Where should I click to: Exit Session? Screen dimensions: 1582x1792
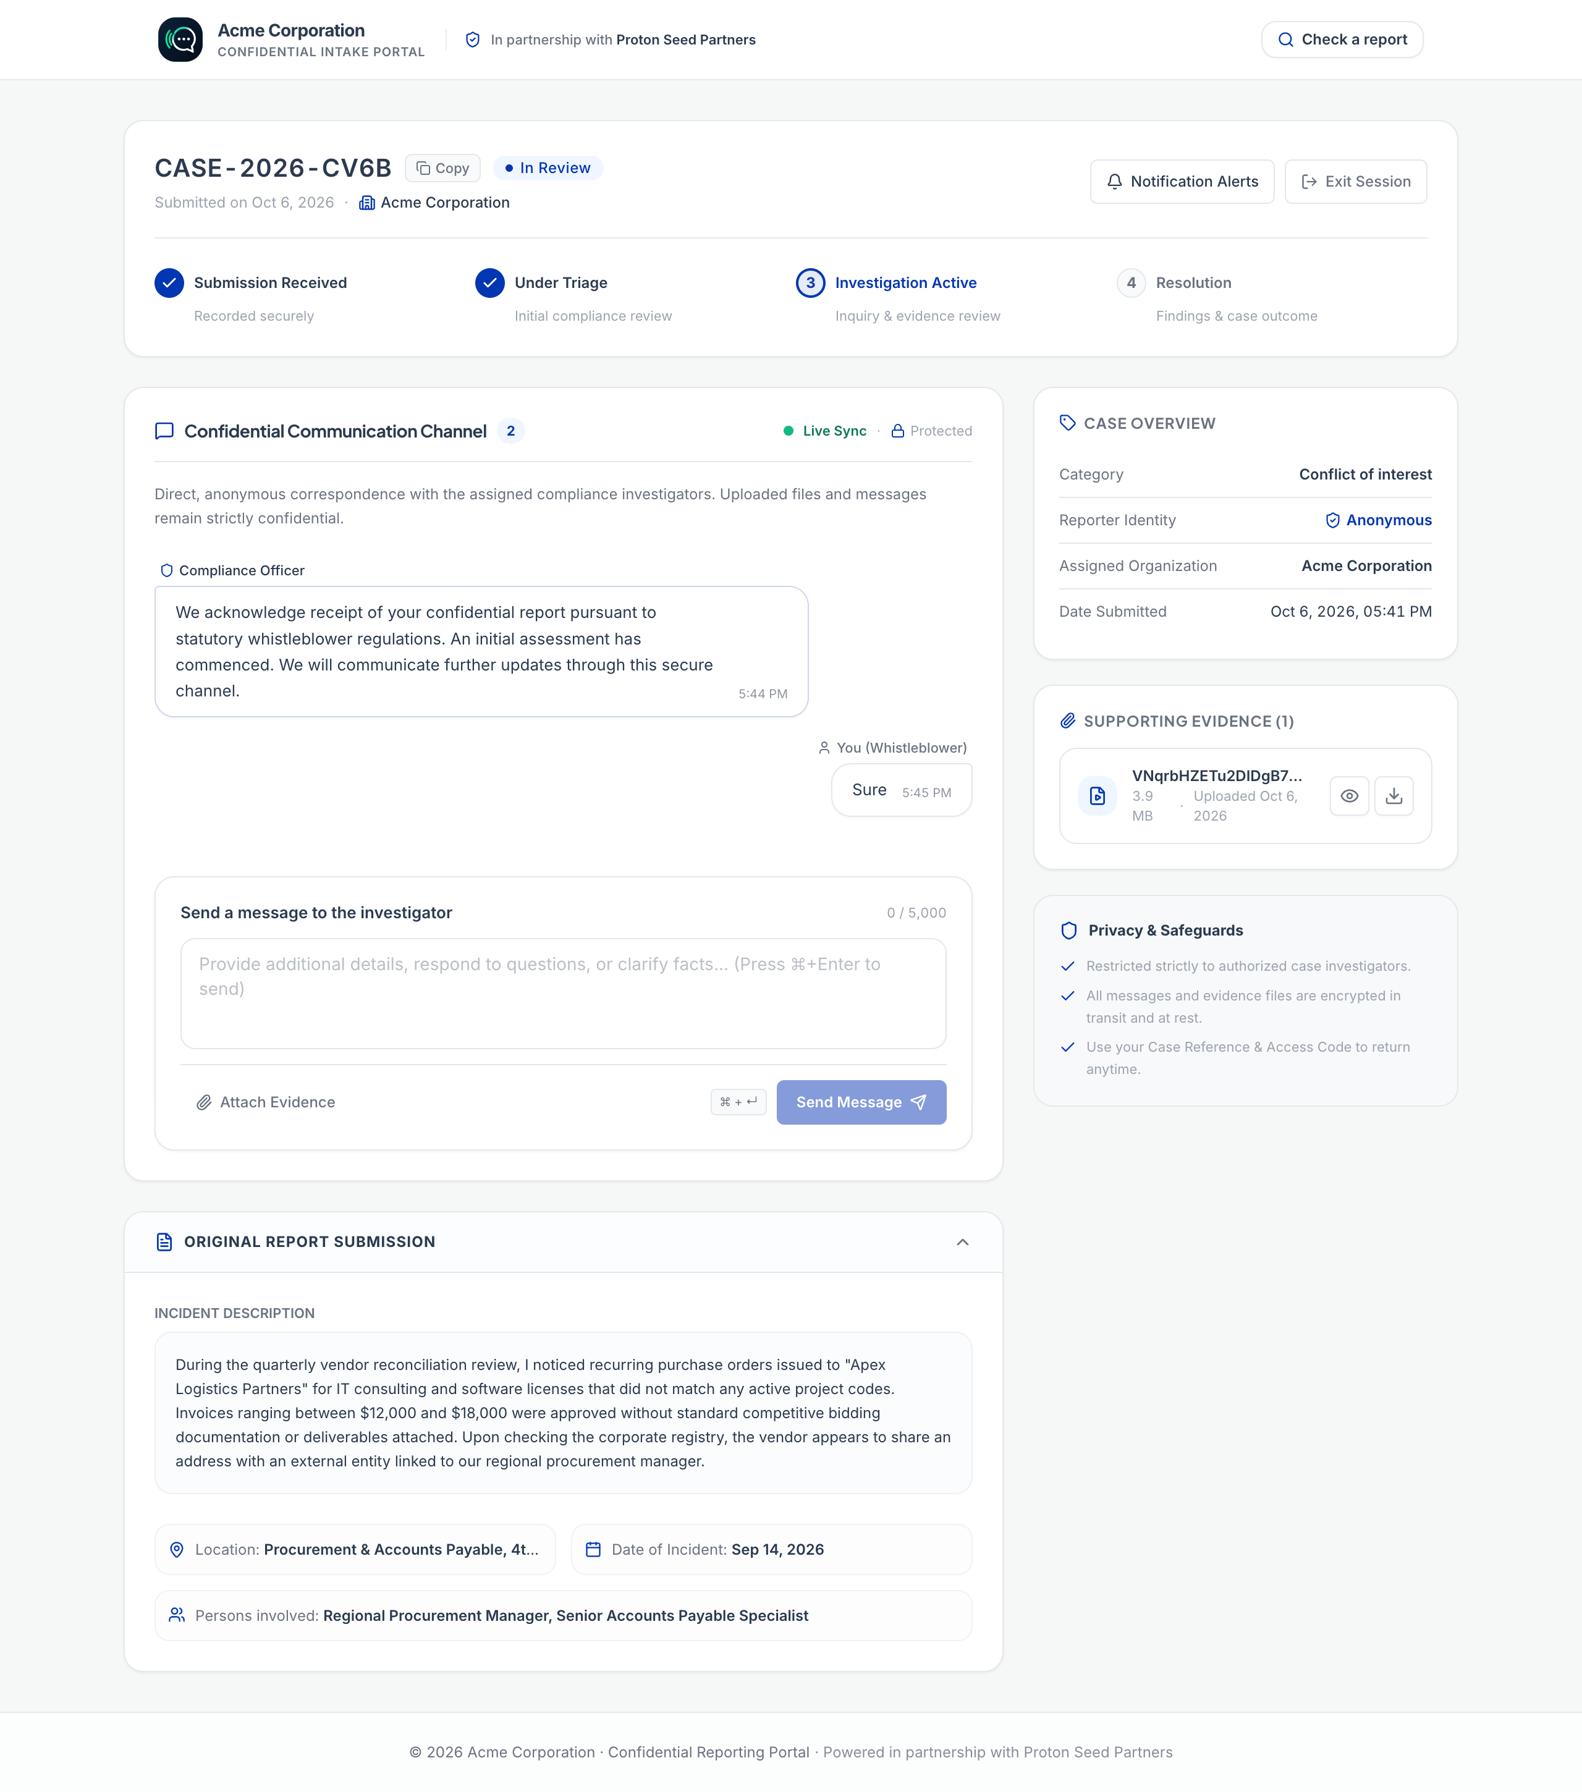click(1356, 182)
